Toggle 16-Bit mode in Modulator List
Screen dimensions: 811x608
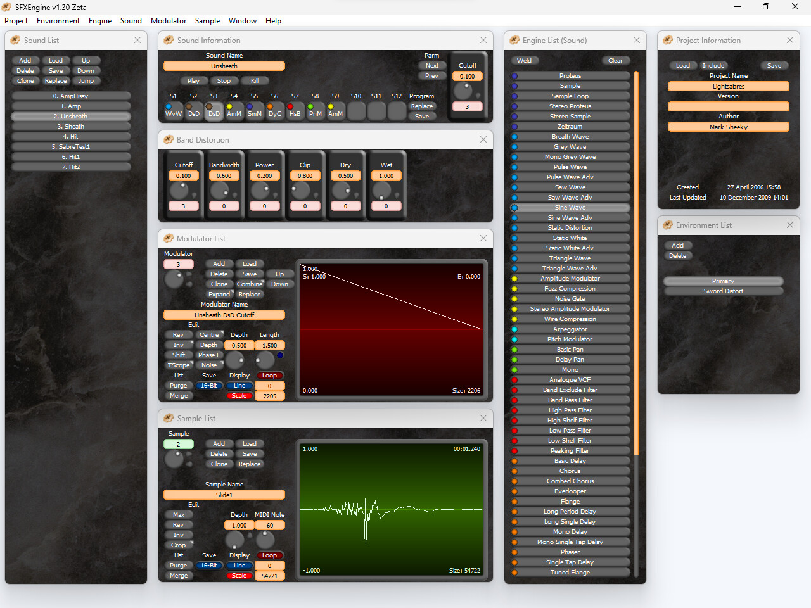coord(209,385)
